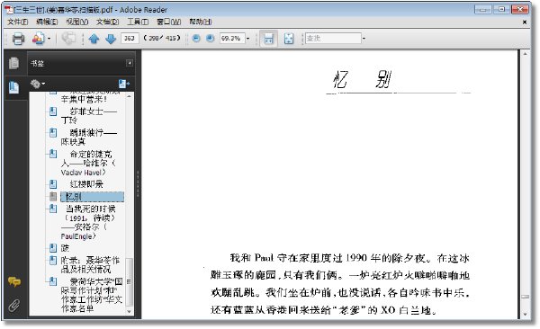Click the page icon beside 红楼即景
540x329 pixels.
point(53,184)
